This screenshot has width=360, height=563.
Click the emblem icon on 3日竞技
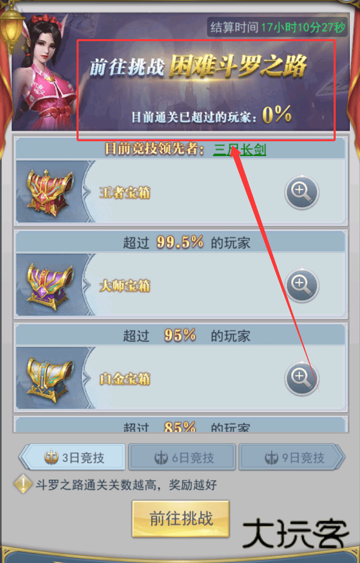click(x=51, y=457)
